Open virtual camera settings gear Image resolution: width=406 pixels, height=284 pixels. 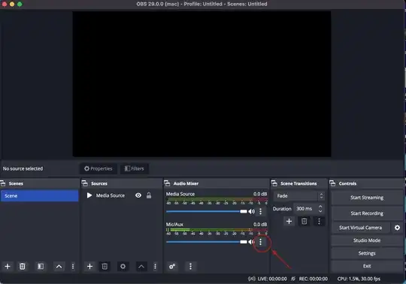point(397,228)
